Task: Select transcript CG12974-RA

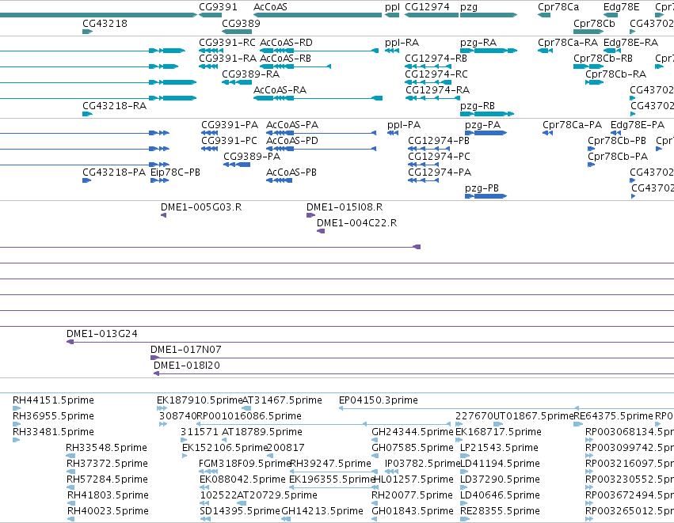Action: [437, 89]
